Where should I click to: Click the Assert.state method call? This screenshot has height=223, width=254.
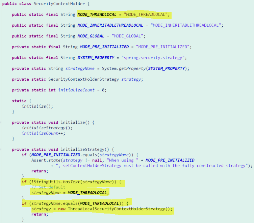coord(46,160)
